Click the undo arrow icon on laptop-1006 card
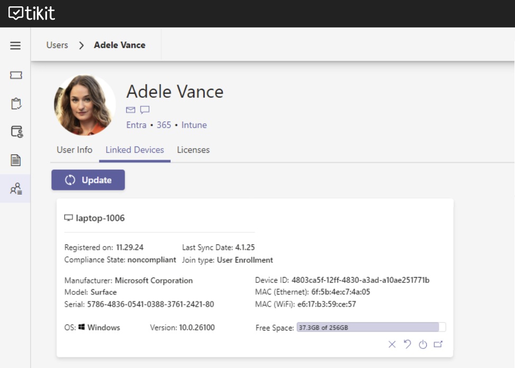Screen dimensions: 515x368 (407, 344)
